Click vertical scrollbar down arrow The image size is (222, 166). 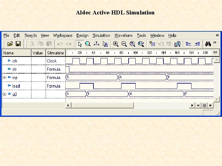pos(217,99)
